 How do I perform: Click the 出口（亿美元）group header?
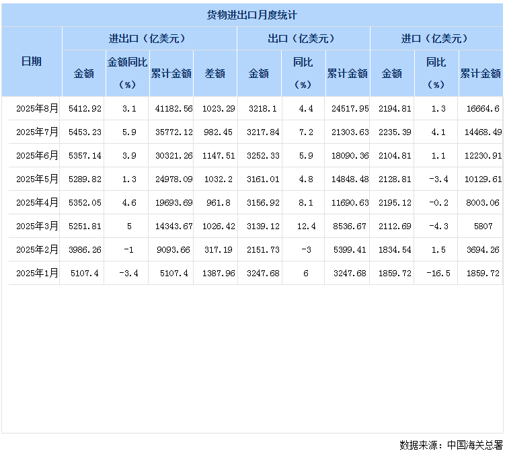tap(303, 38)
